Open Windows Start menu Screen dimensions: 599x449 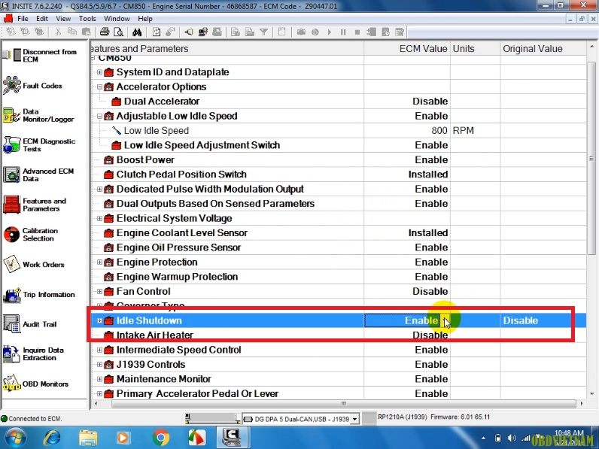click(x=14, y=438)
